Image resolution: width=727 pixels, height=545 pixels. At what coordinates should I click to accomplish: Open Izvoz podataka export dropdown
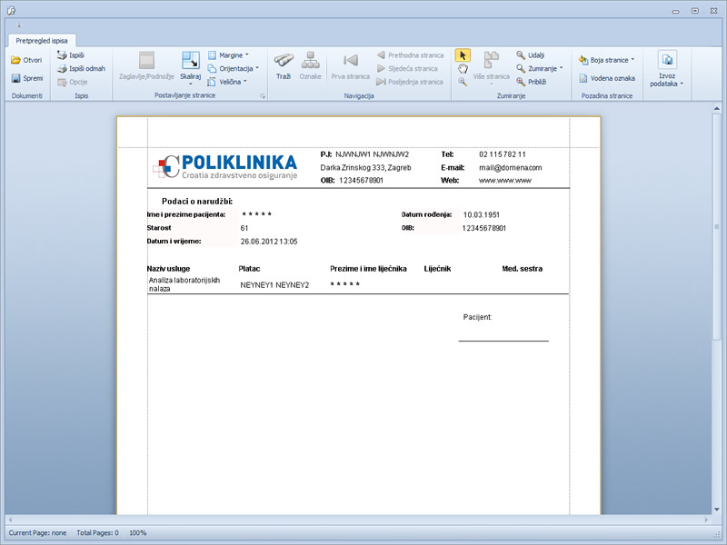pyautogui.click(x=667, y=69)
